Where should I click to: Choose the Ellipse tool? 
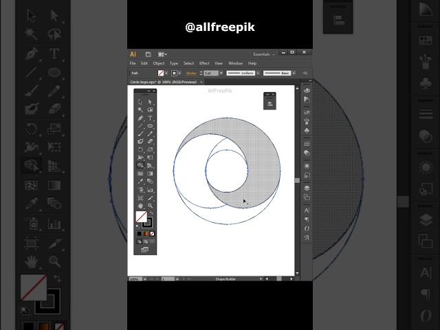pos(150,126)
